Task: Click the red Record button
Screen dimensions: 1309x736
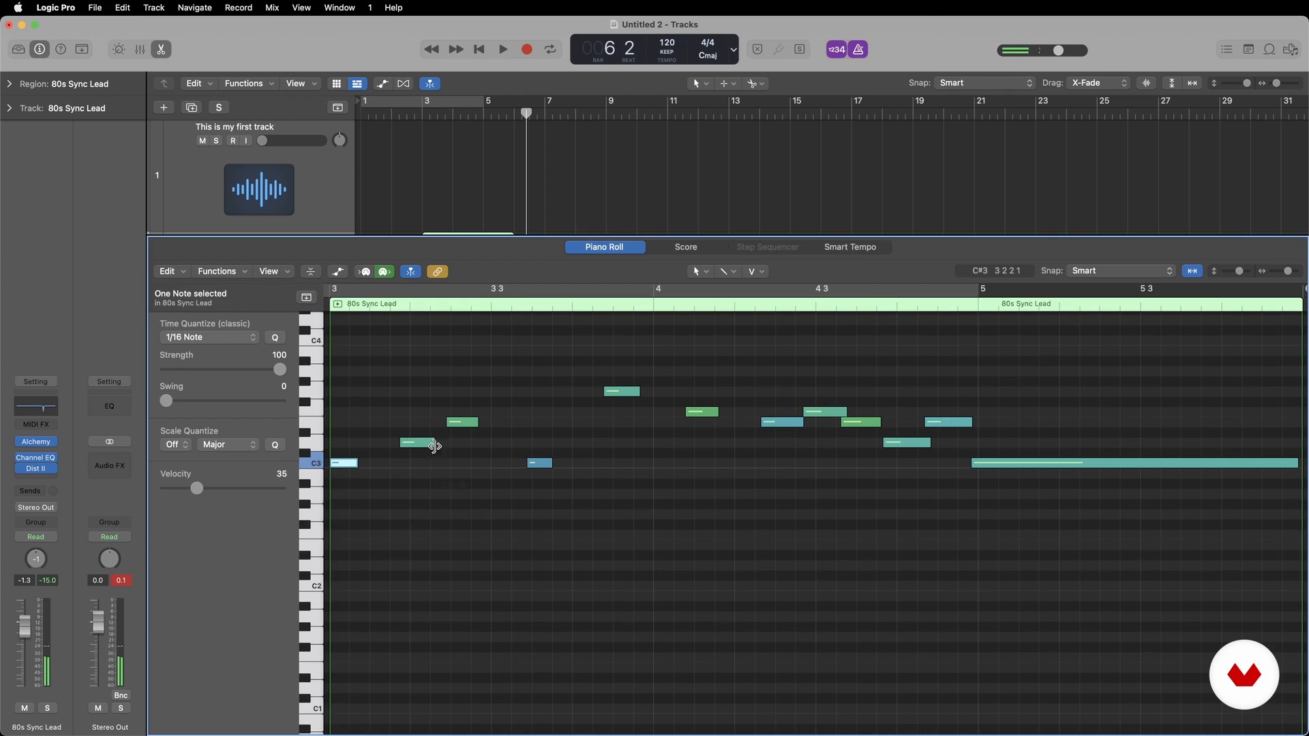Action: [527, 49]
